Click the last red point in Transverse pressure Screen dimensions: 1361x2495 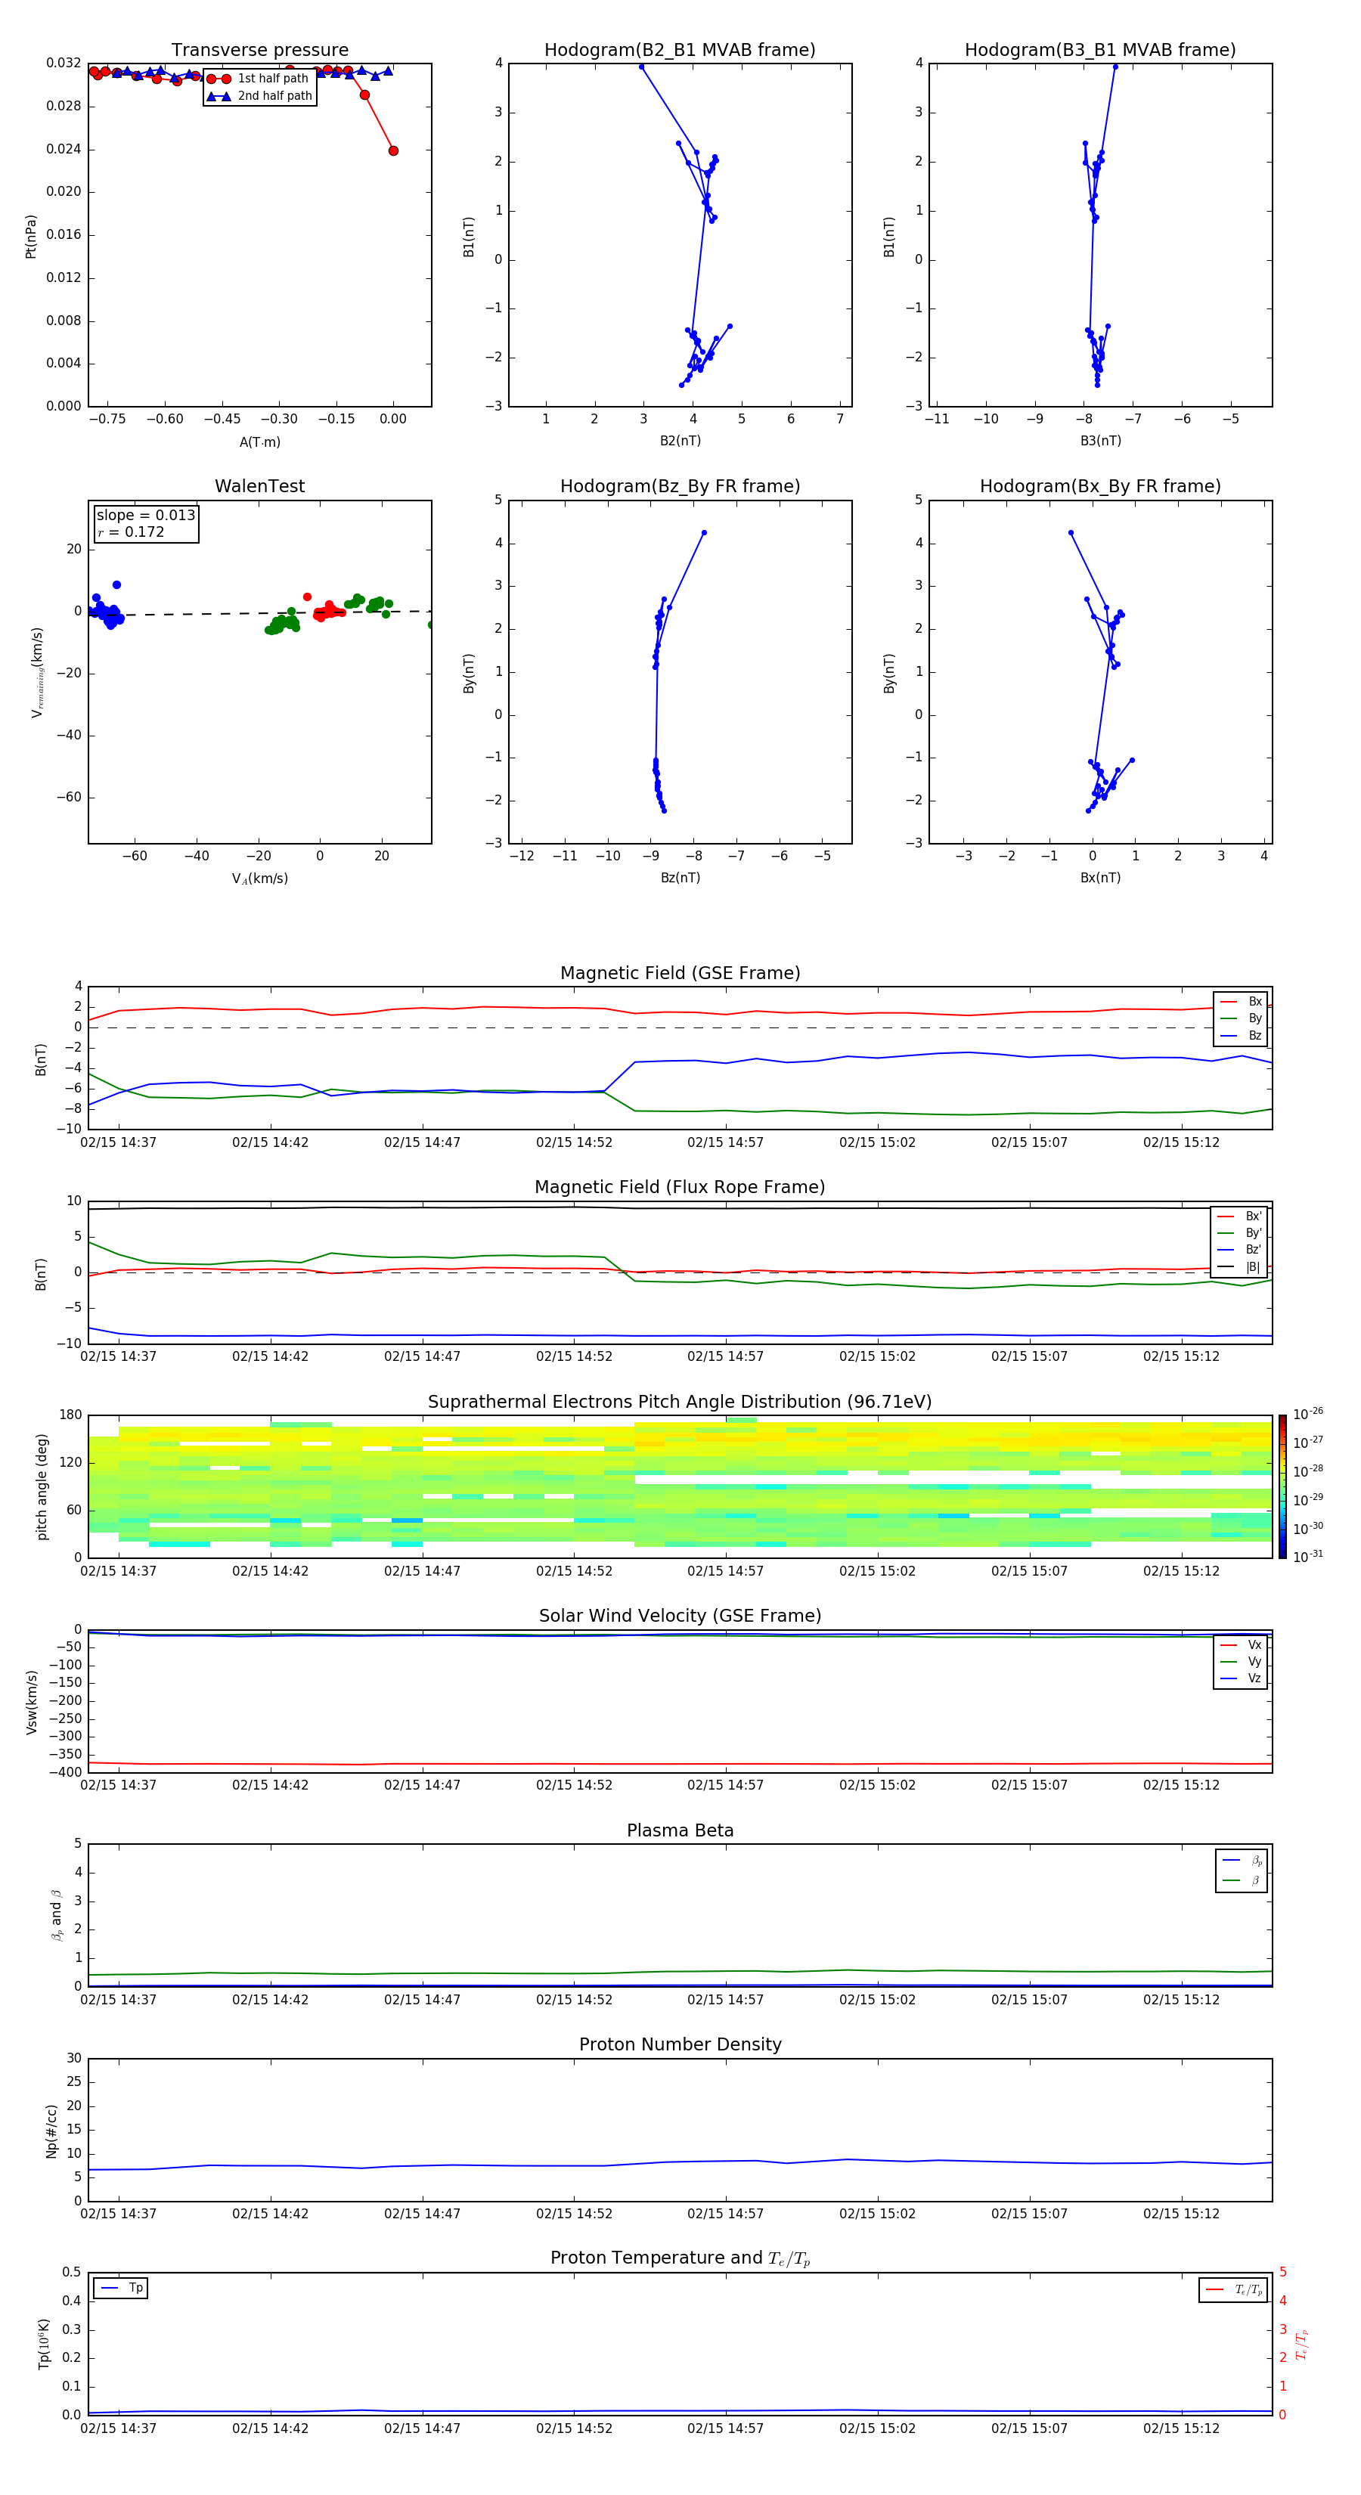click(x=393, y=151)
